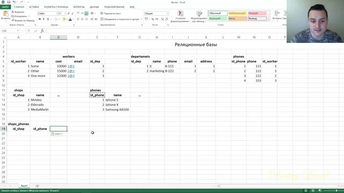Cut selection with Вырезать
344x193 pixels.
click(x=18, y=12)
